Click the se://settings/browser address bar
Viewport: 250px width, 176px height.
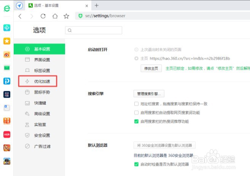[162, 16]
